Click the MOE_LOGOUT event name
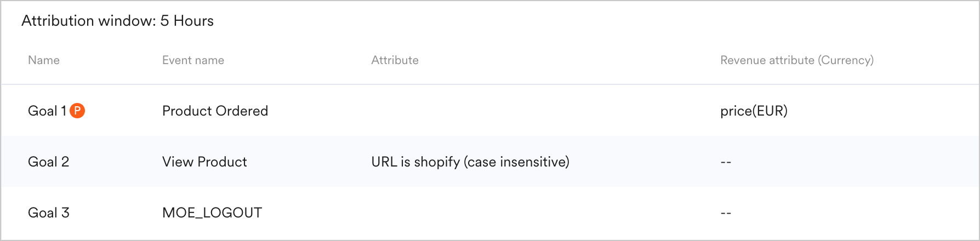The height and width of the screenshot is (241, 980). click(212, 213)
